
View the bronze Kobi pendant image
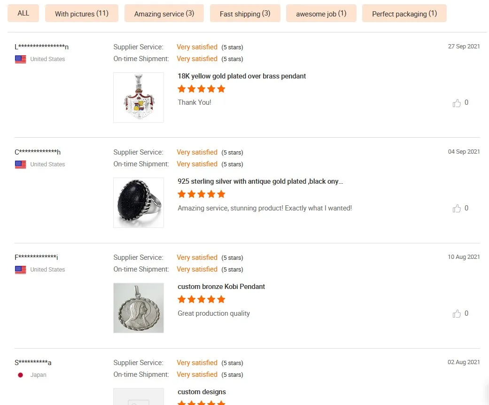coord(139,308)
